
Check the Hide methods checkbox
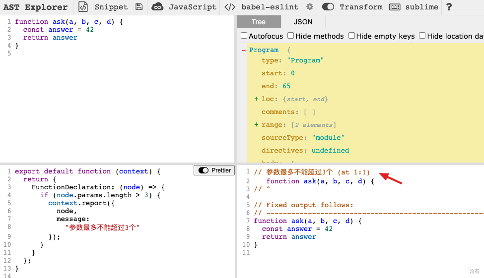tap(291, 36)
